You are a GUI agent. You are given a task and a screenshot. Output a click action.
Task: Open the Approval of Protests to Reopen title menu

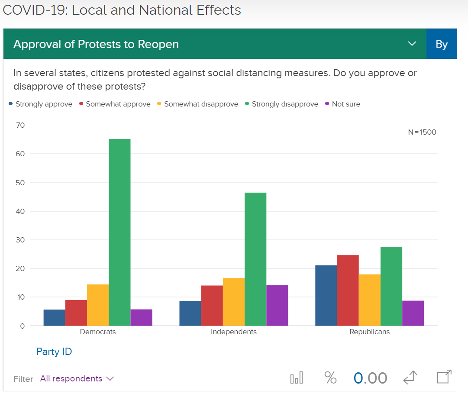[x=96, y=44]
